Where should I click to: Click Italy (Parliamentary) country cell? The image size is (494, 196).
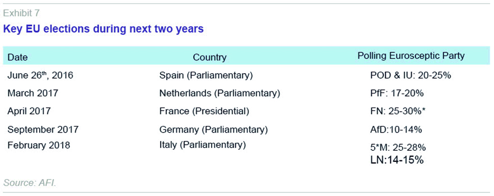pos(202,145)
